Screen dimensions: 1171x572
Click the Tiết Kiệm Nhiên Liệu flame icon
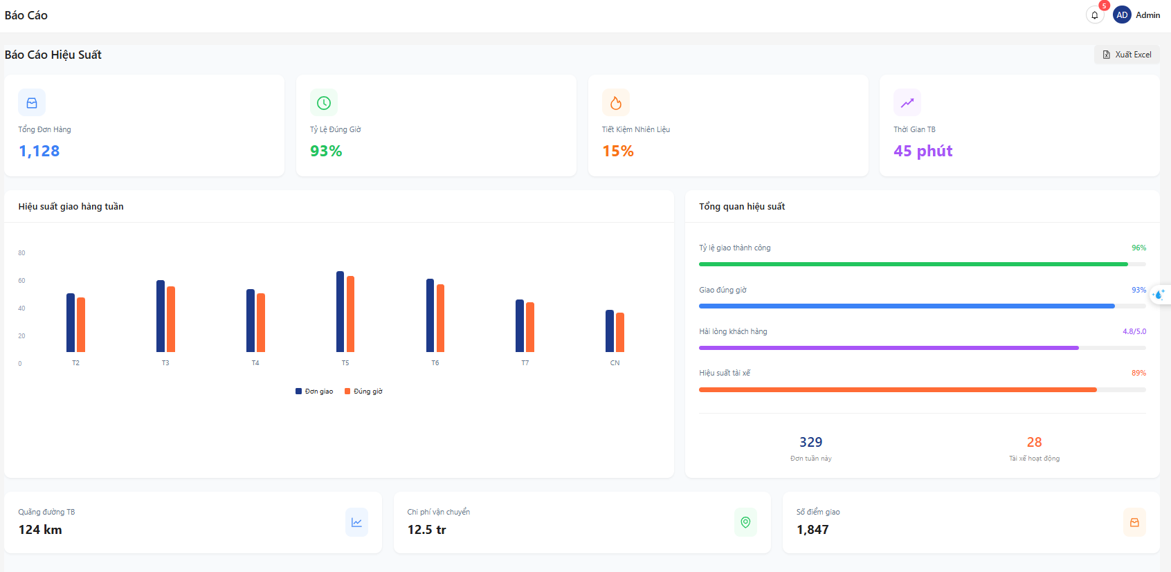[615, 103]
